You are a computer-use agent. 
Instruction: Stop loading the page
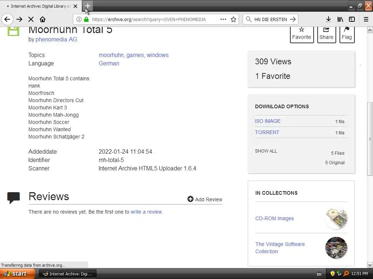click(31, 19)
